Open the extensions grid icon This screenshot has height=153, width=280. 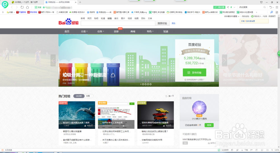pos(277,12)
